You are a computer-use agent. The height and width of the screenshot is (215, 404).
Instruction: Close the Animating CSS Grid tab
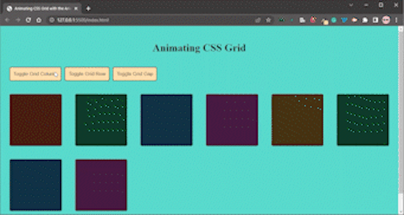point(76,8)
